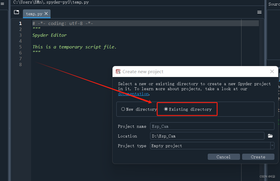The image size is (280, 181).
Task: Click 'This is a temporary script file.' line
Action: tap(74, 47)
